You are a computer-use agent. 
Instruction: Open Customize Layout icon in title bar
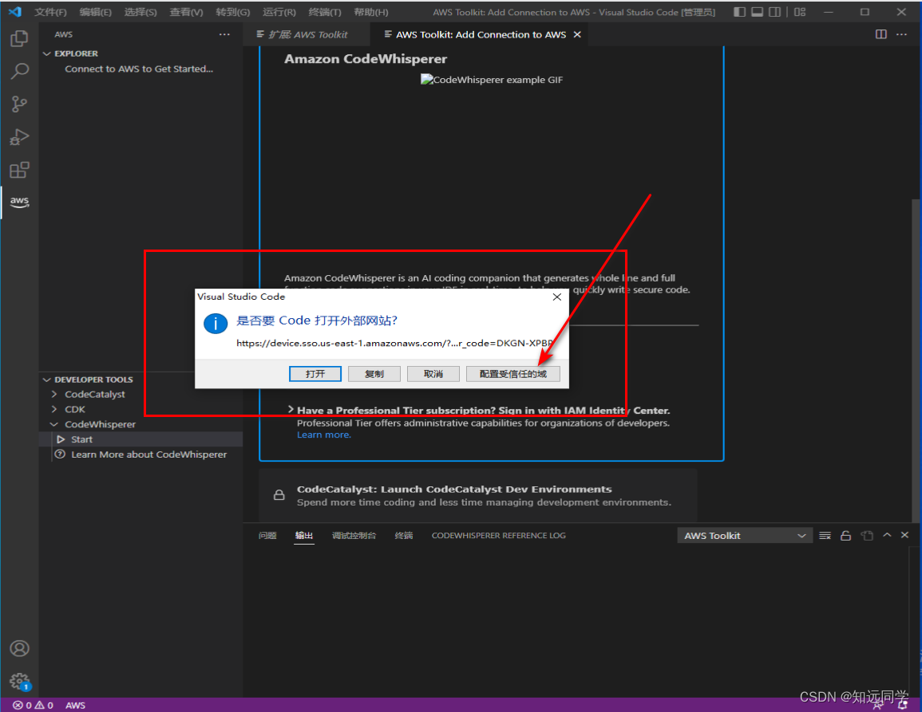(x=800, y=12)
